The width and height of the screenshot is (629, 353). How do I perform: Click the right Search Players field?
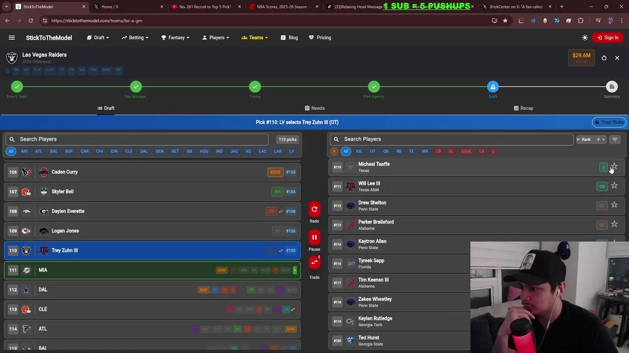coord(451,139)
